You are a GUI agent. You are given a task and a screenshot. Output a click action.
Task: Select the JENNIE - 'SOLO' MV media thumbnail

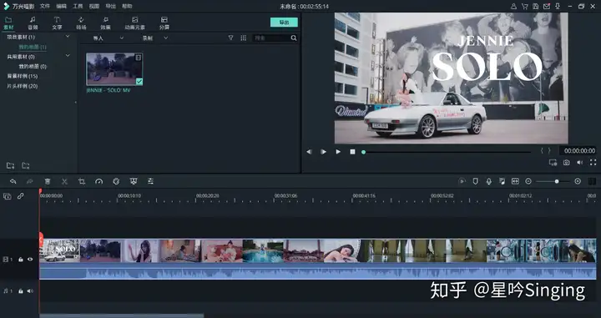pyautogui.click(x=114, y=69)
